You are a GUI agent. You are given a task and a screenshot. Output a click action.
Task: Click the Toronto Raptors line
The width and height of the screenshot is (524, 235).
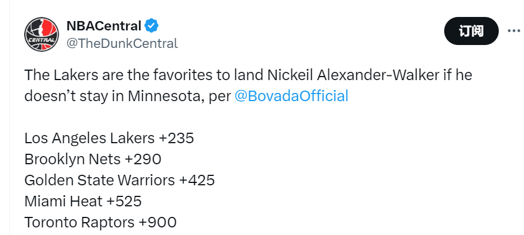click(x=100, y=222)
